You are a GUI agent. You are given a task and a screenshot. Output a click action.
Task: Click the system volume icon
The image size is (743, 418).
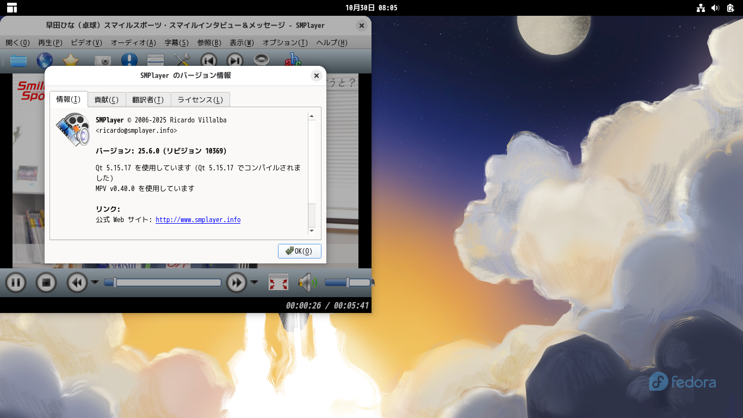pos(715,8)
